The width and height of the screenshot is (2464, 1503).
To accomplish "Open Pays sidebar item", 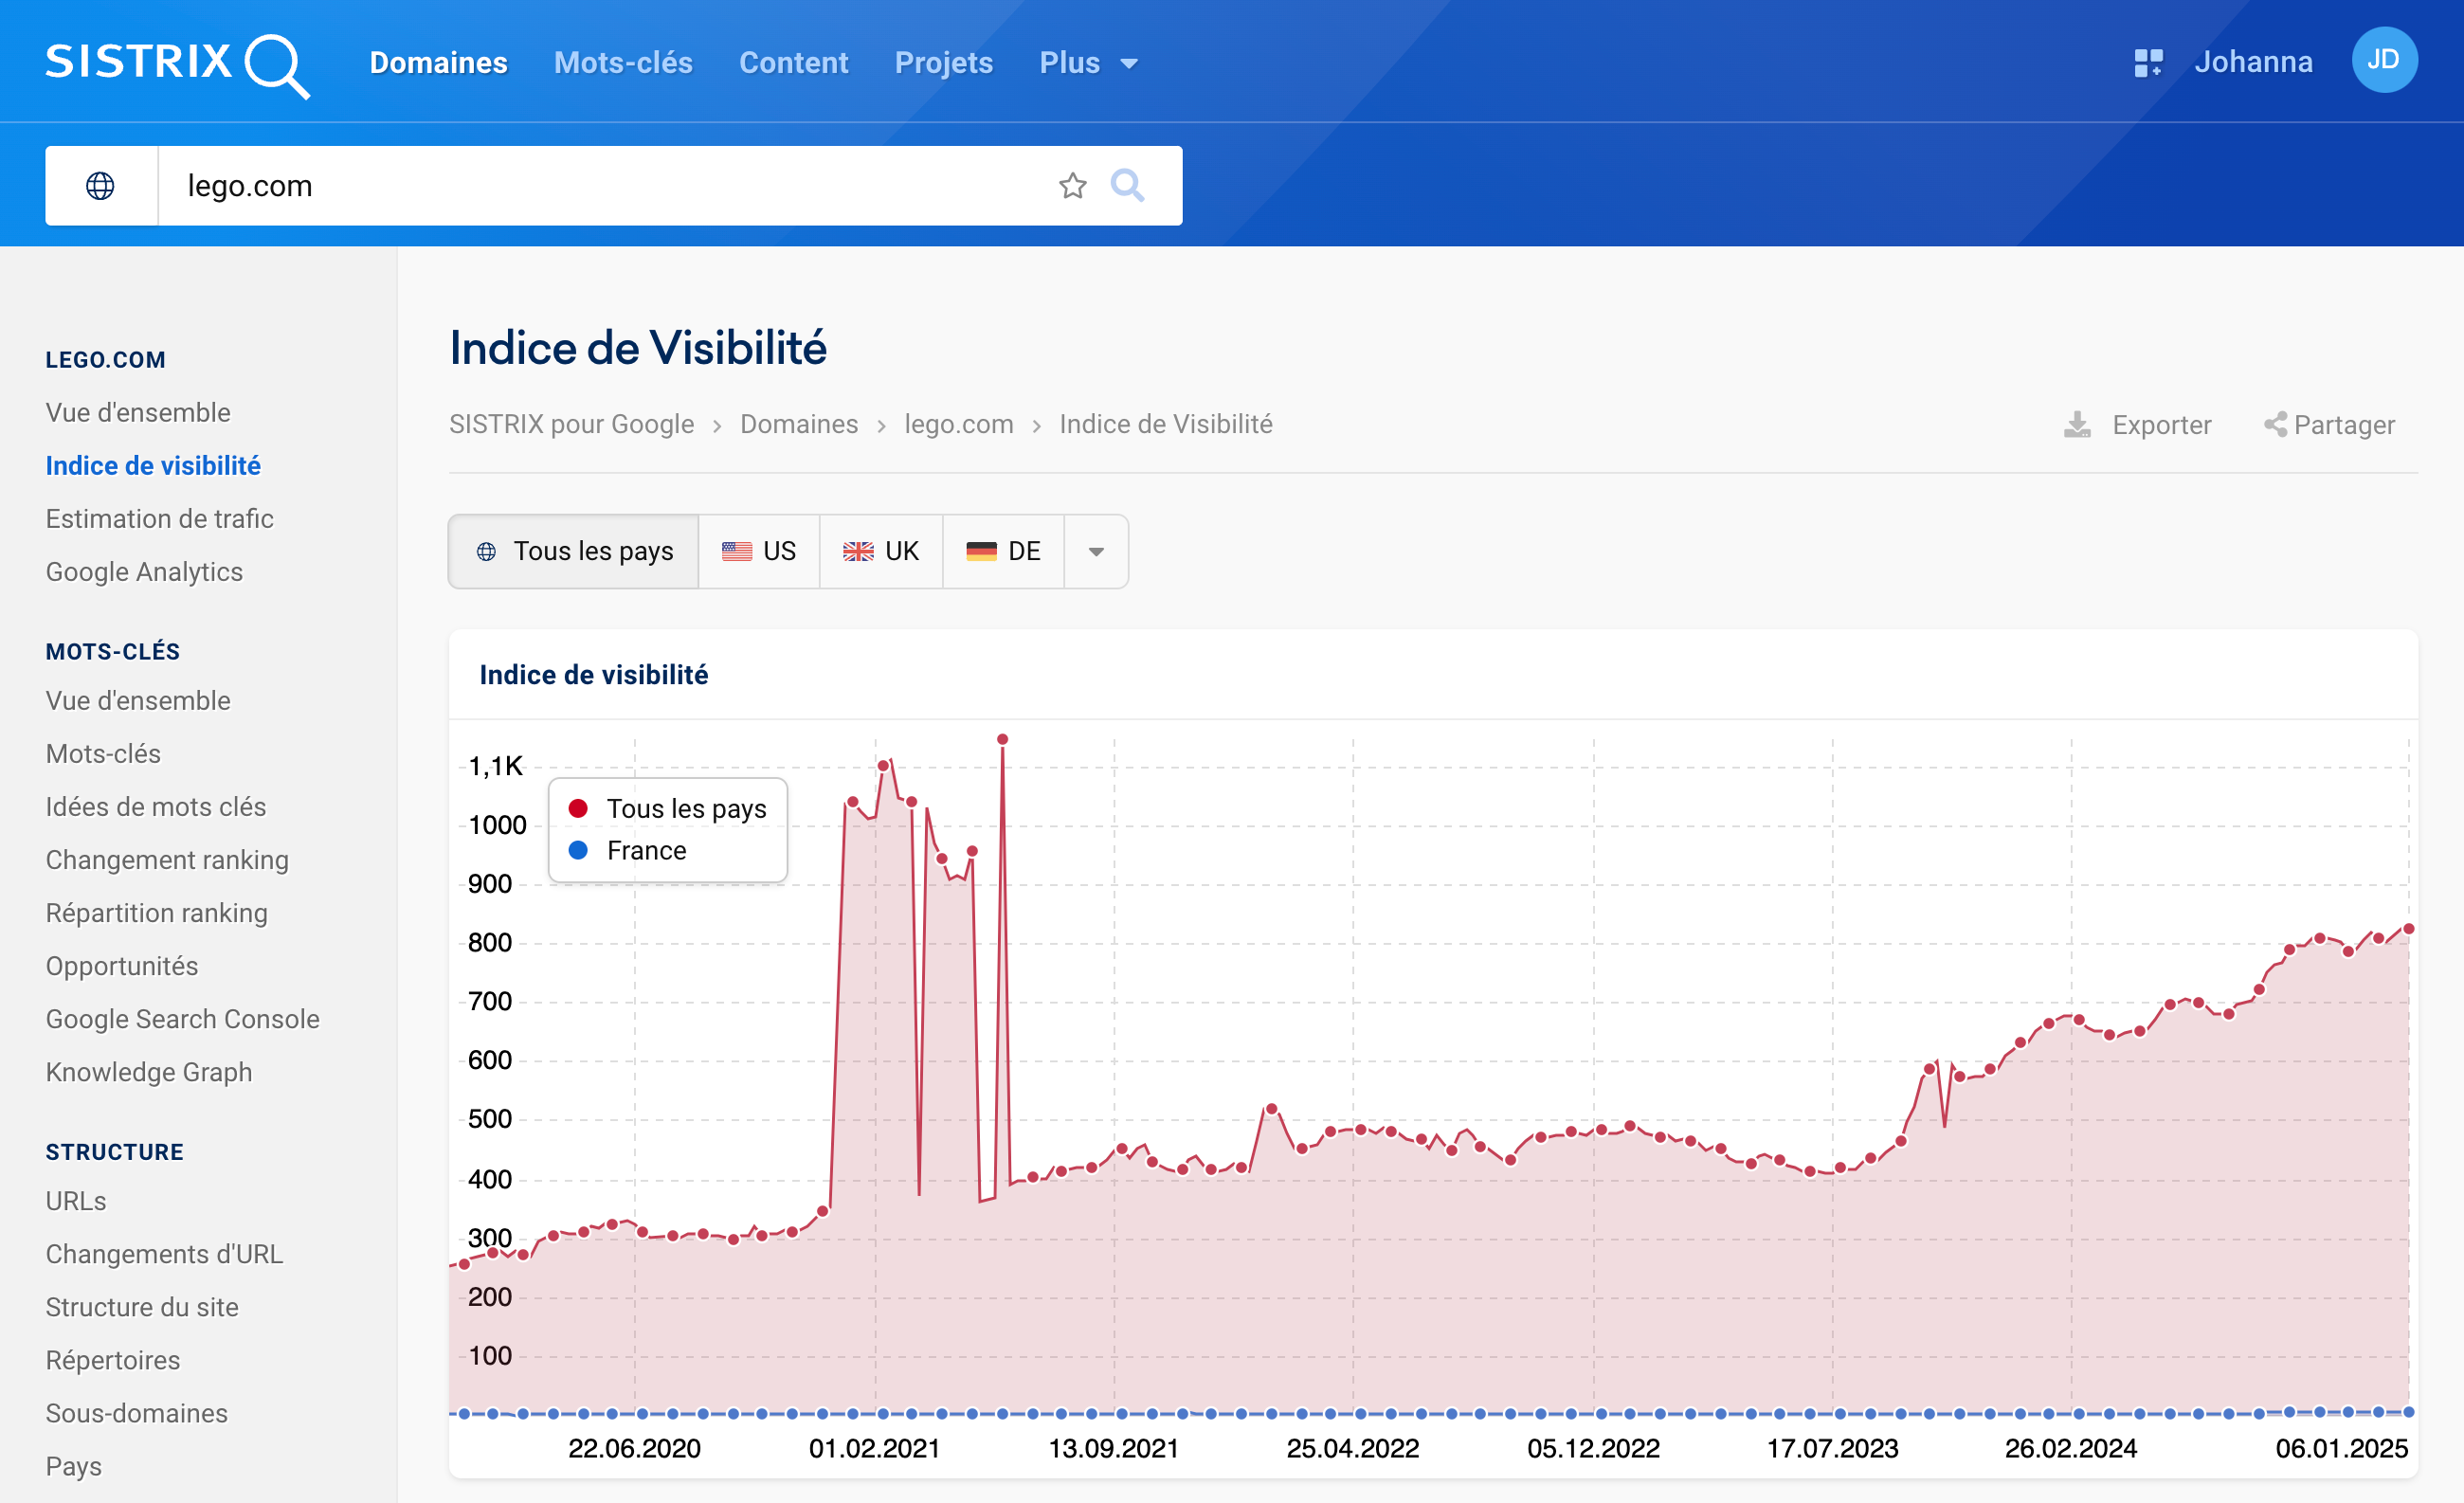I will (74, 1466).
